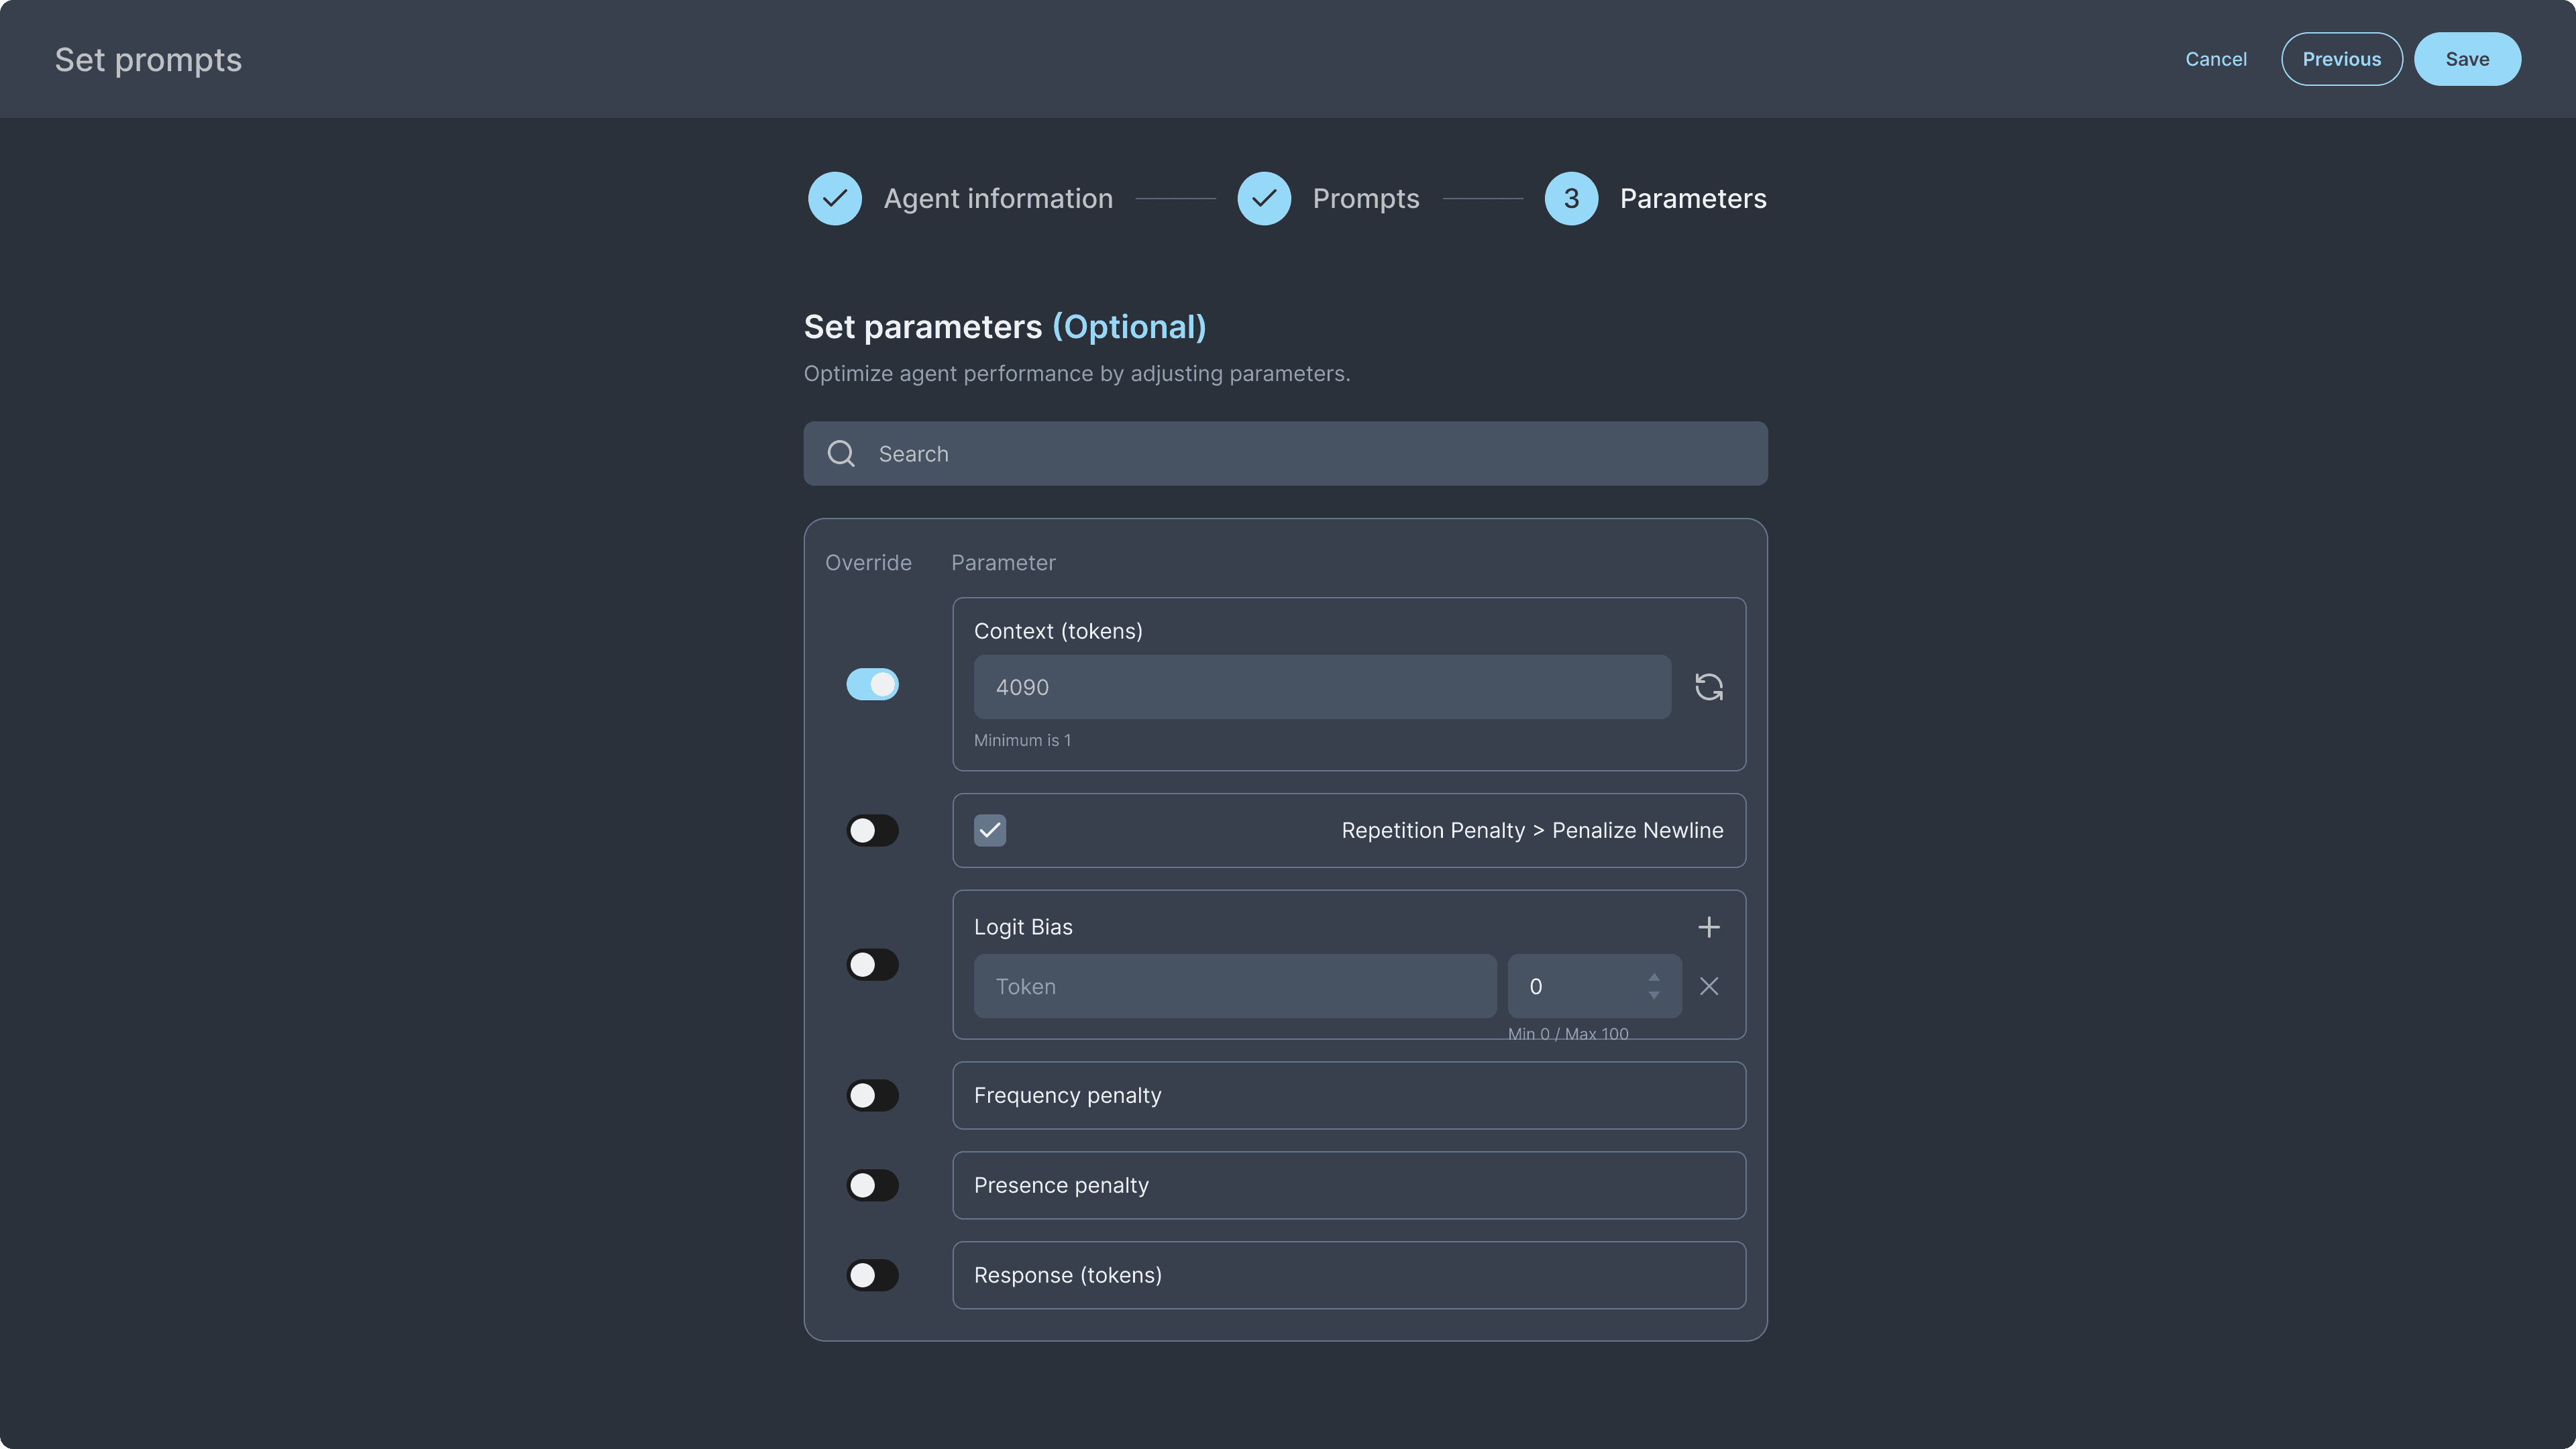Click the Logit Bias Token input
2576x1449 pixels.
point(1234,986)
